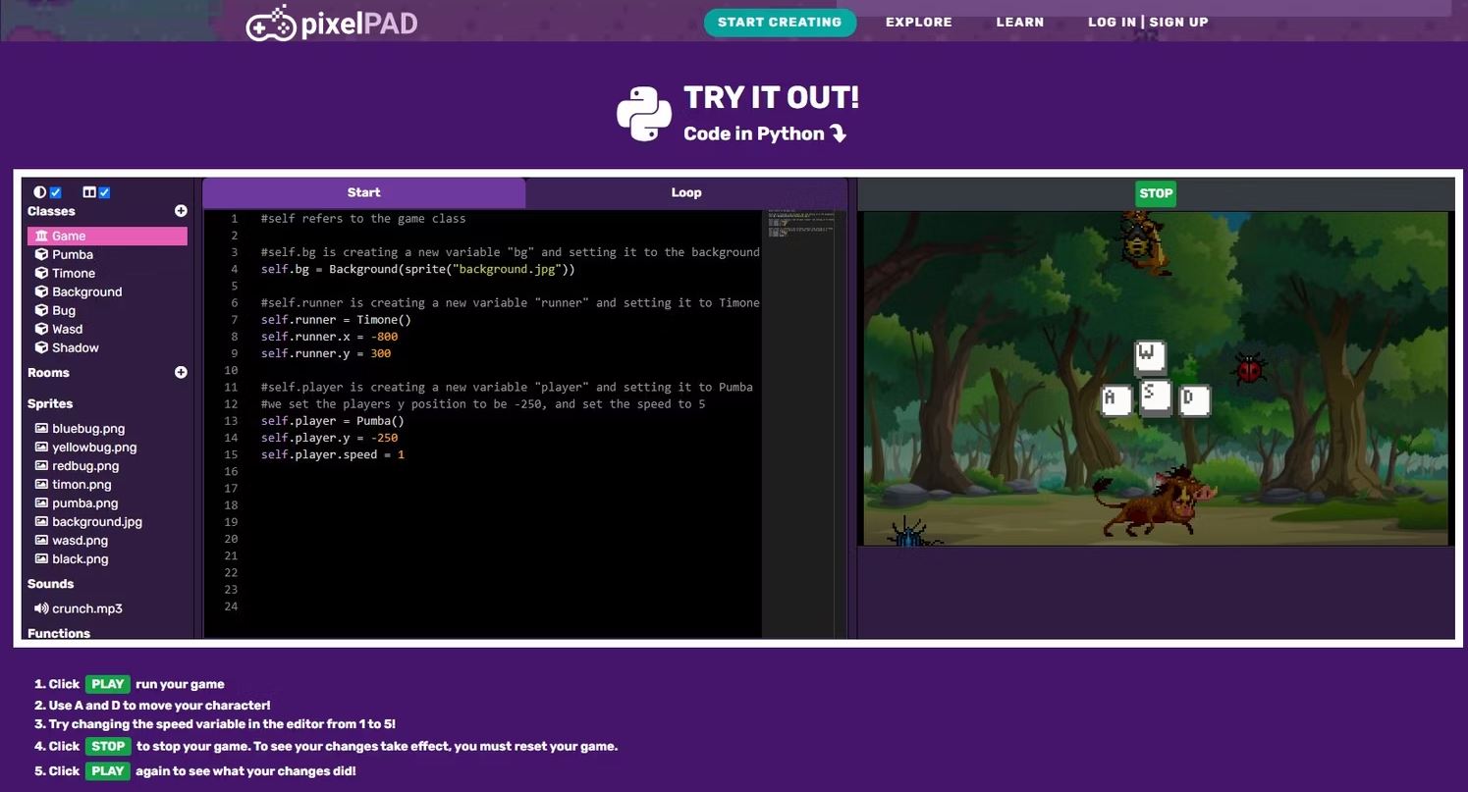Click the image icon beside wasd.png
This screenshot has width=1468, height=792.
41,540
